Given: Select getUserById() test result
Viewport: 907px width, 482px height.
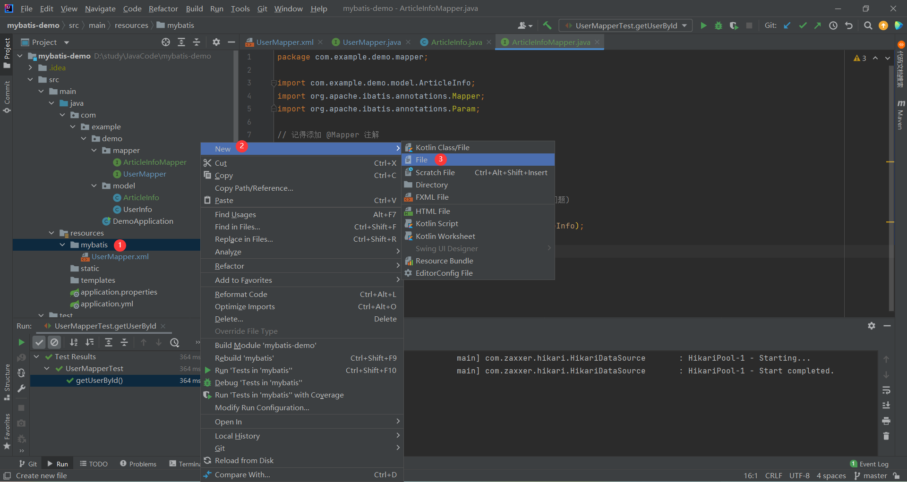Looking at the screenshot, I should pos(99,380).
